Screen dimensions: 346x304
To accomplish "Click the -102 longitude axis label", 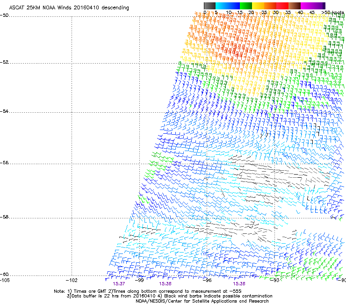I will click(72, 280).
